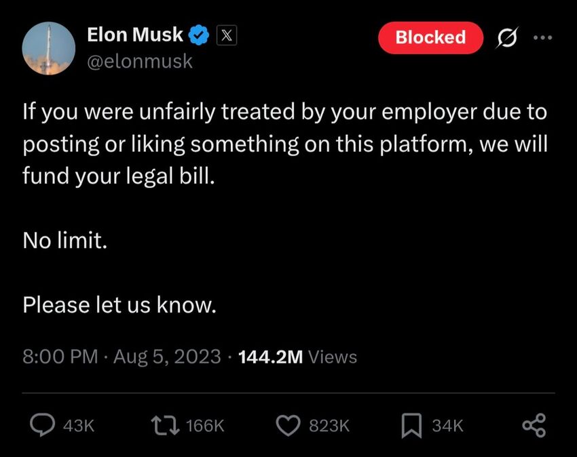Open the Elon Musk display name
This screenshot has height=457, width=577.
click(135, 35)
